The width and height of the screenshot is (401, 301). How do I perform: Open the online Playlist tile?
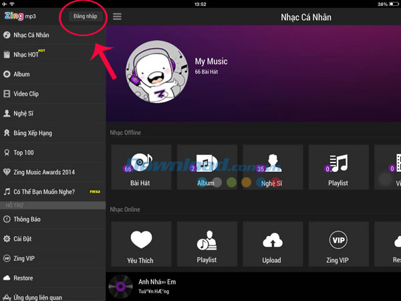click(207, 244)
